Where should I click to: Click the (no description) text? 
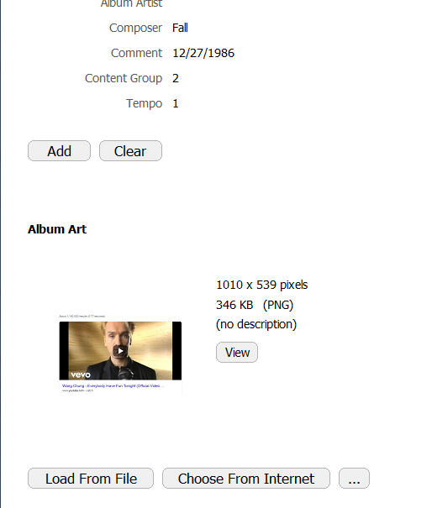(x=256, y=324)
